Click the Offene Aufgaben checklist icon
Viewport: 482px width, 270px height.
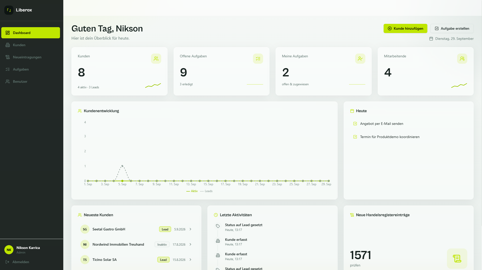(258, 59)
